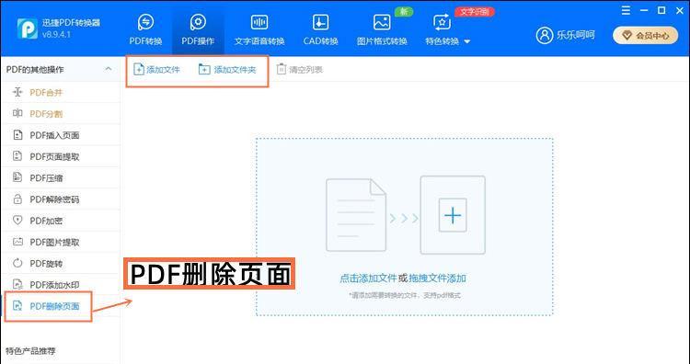690x364 pixels.
Task: Click the document illustration in the drop zone
Action: pos(356,215)
